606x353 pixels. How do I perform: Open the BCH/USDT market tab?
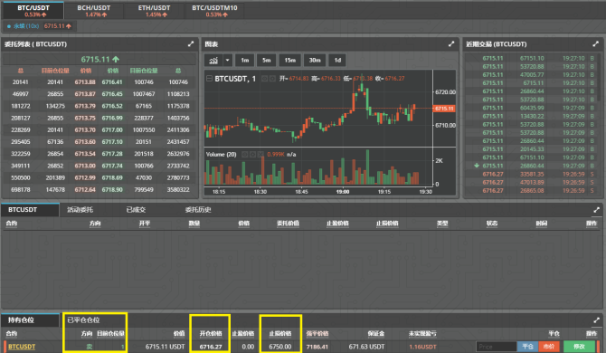click(93, 11)
